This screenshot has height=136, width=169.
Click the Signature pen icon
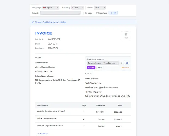pos(96,13)
